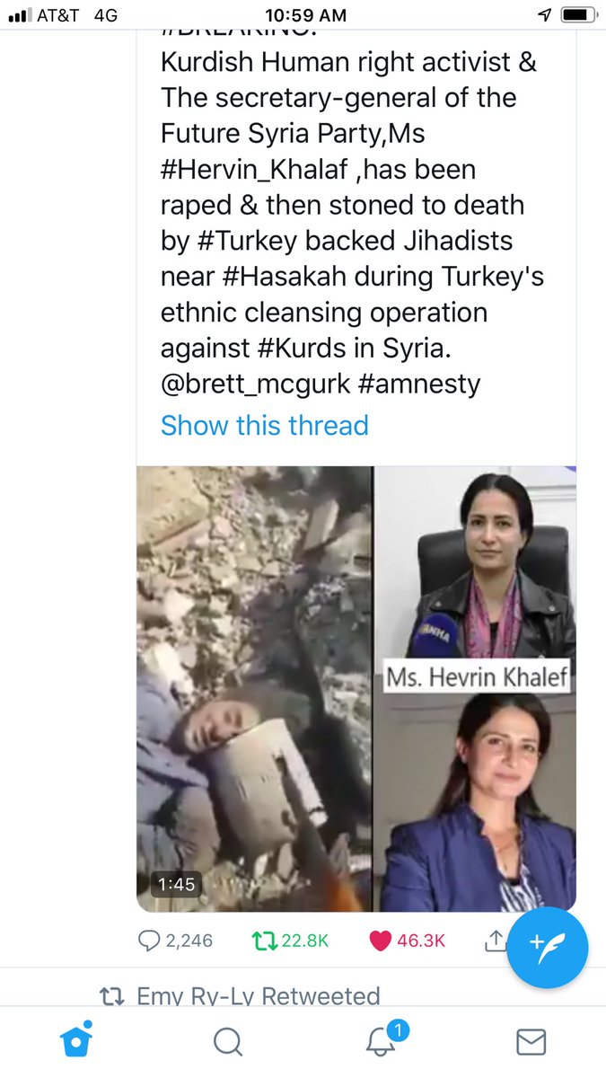Viewport: 606px width, 1078px height.
Task: Open Messages envelope tab
Action: point(531,1042)
